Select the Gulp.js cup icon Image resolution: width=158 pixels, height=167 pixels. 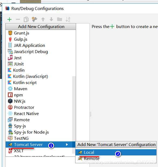click(x=10, y=39)
